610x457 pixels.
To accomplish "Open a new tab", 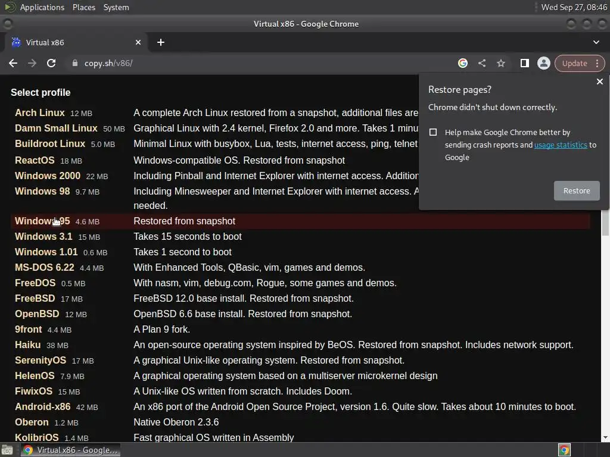I will point(161,42).
